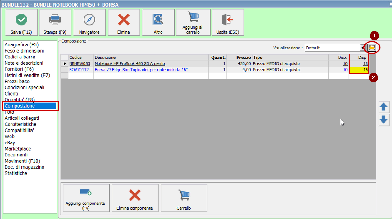The height and width of the screenshot is (219, 392).
Task: Select the NBHEW053 row selector arrow
Action: [x=65, y=64]
